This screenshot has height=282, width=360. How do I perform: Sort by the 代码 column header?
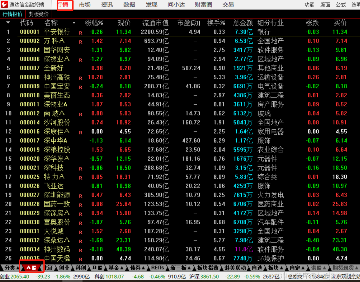26,23
